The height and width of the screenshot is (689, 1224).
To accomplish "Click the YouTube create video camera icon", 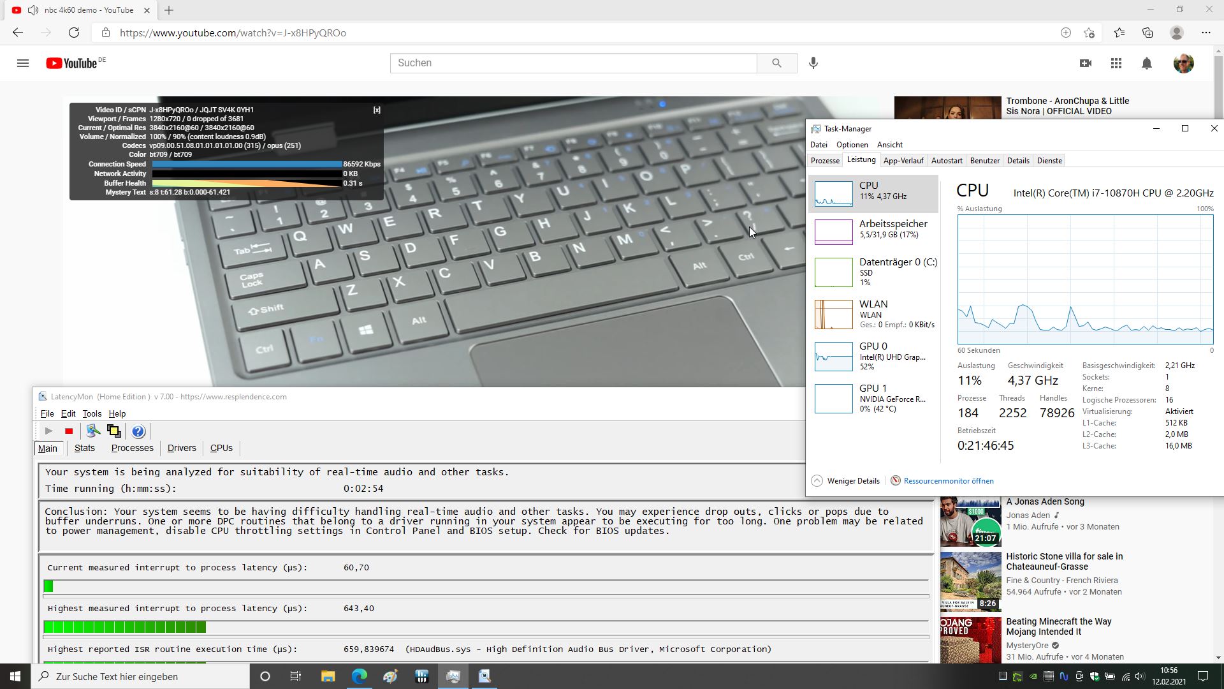I will (1086, 63).
